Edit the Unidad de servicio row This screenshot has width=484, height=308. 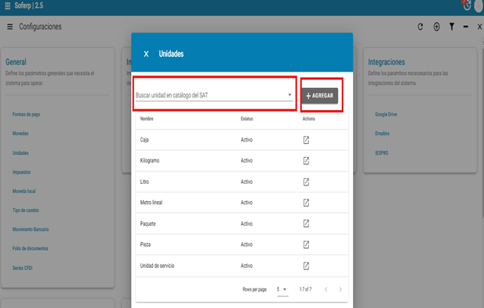306,266
